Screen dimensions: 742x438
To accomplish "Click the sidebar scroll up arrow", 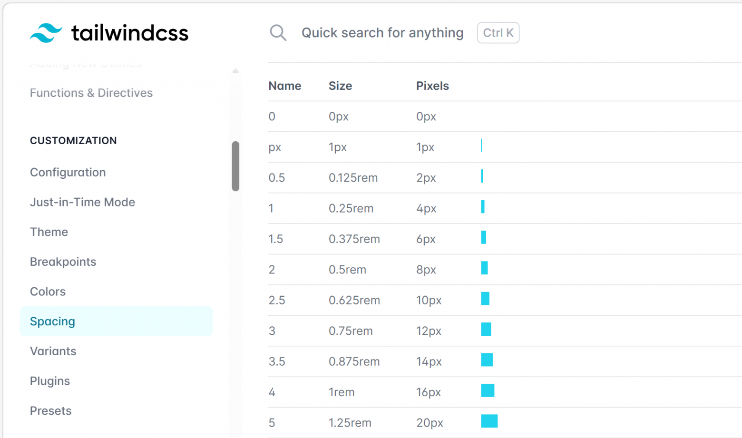I will click(235, 71).
